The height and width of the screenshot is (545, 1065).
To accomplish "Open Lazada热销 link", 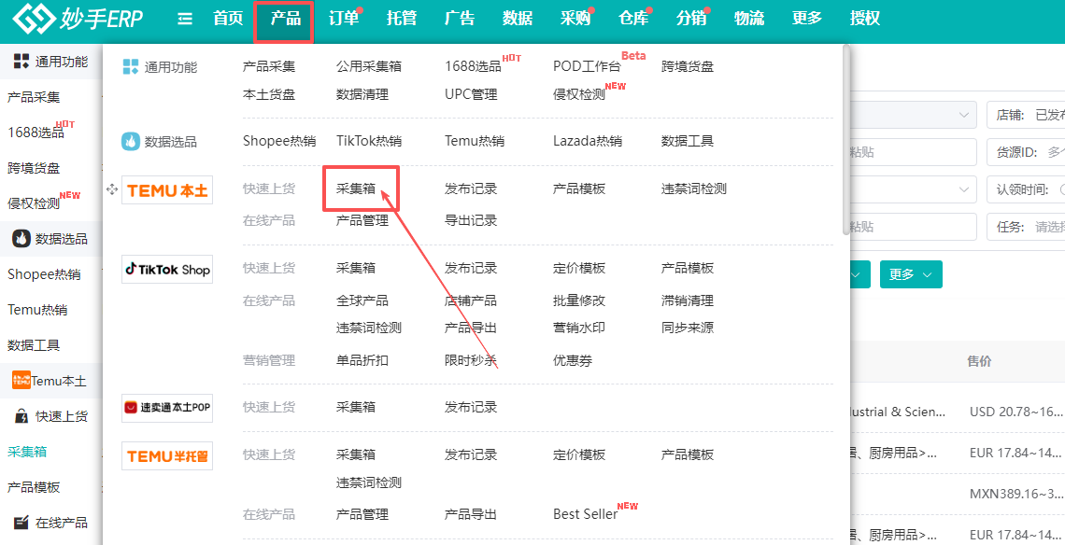I will [588, 141].
